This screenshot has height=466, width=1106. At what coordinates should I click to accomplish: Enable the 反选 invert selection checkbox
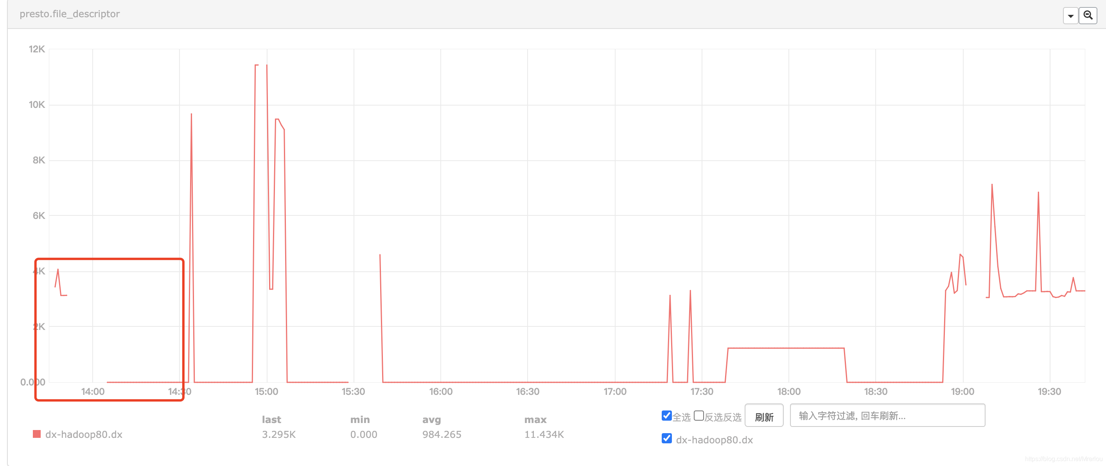pyautogui.click(x=698, y=415)
